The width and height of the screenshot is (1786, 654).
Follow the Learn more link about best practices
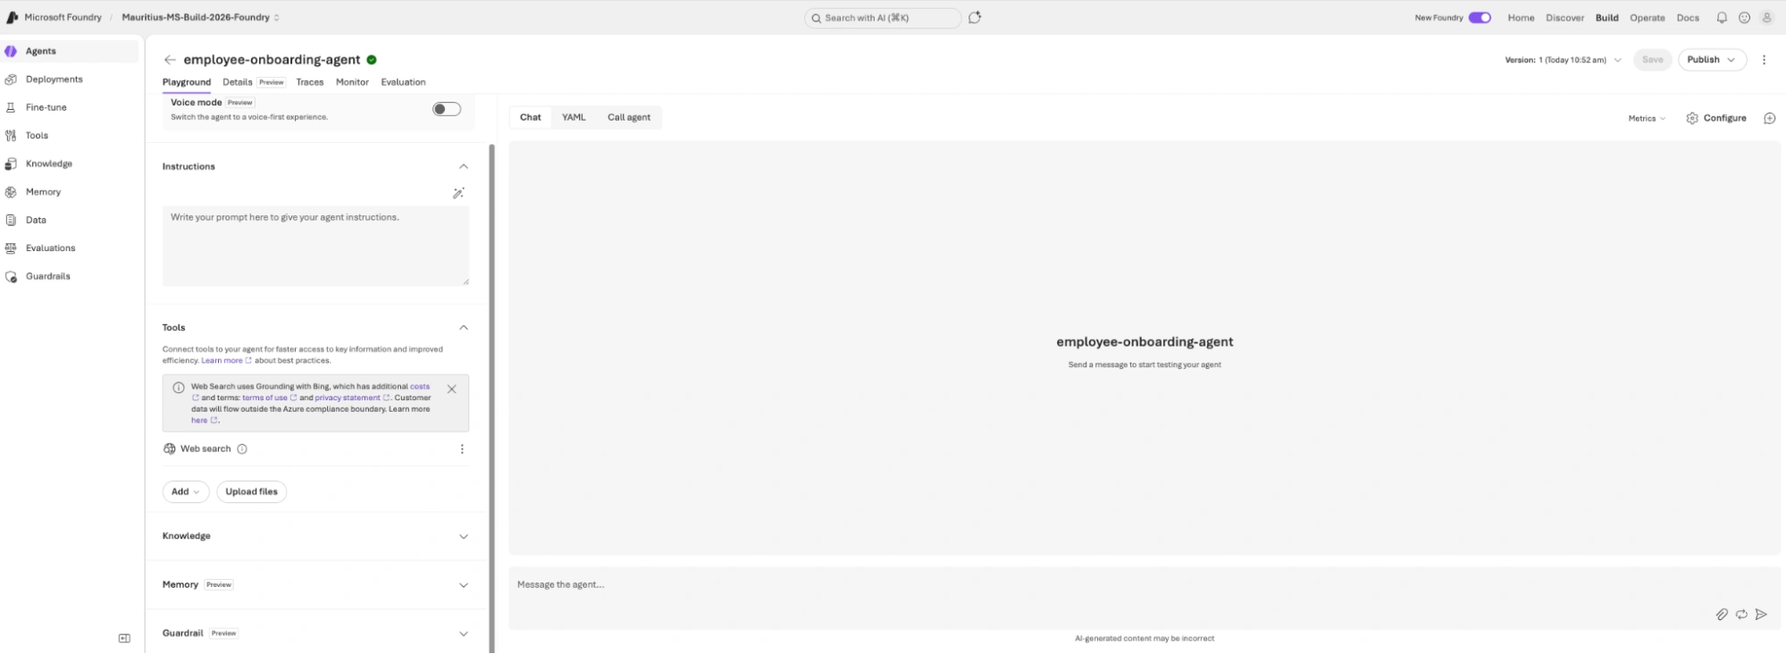point(226,361)
